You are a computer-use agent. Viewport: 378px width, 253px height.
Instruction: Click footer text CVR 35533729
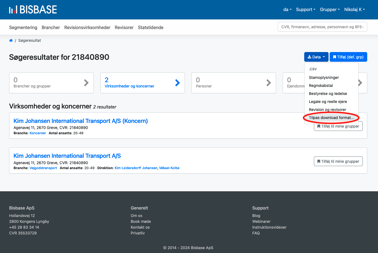coord(23,233)
